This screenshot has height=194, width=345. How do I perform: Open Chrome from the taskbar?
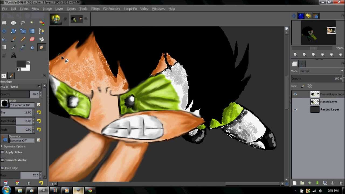tap(90, 191)
